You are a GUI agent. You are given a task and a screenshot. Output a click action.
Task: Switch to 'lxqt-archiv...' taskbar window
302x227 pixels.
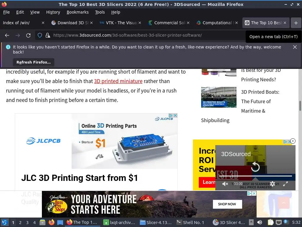pyautogui.click(x=119, y=222)
